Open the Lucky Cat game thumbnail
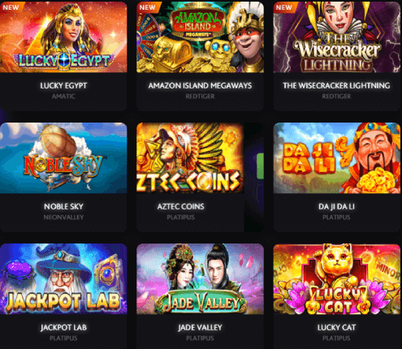This screenshot has width=402, height=349. 337,279
